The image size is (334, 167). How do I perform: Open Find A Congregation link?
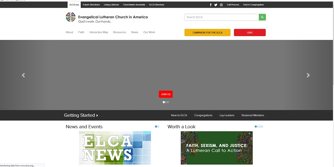[x=253, y=5]
